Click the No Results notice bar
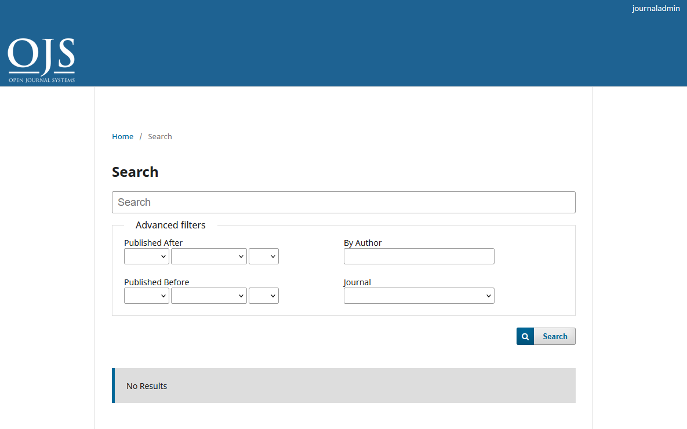 (344, 386)
